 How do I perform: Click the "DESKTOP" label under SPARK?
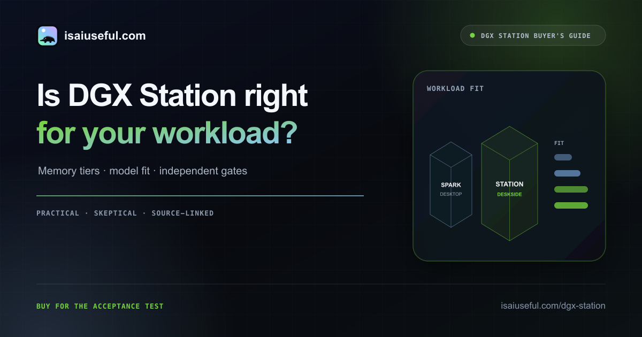tap(451, 194)
